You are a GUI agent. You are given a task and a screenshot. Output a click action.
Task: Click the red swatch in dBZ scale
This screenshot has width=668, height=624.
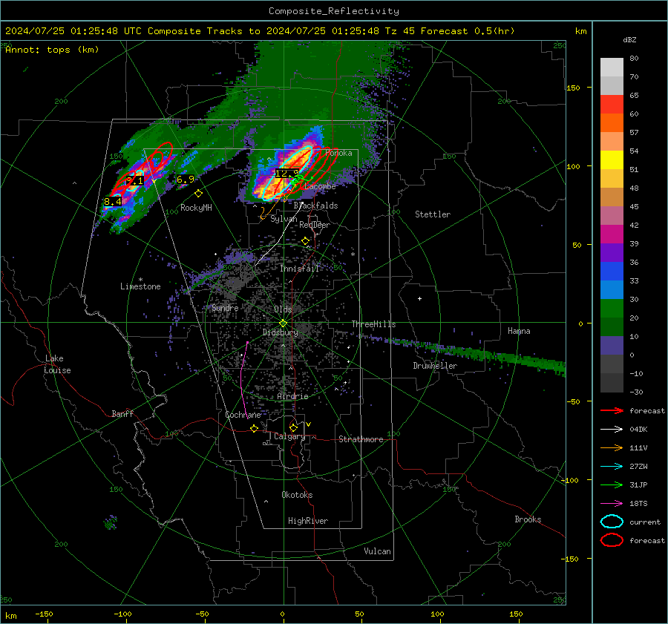[x=612, y=105]
